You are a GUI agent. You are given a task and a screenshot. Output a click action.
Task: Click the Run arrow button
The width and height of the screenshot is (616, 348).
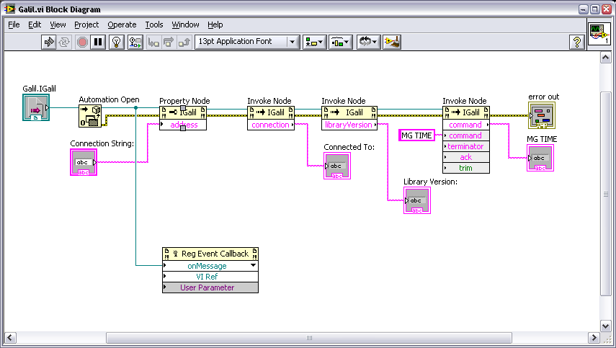pyautogui.click(x=49, y=42)
